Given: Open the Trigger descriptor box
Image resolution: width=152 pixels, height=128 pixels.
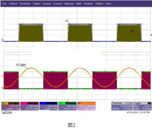Looking at the screenshot, I should pos(142,106).
